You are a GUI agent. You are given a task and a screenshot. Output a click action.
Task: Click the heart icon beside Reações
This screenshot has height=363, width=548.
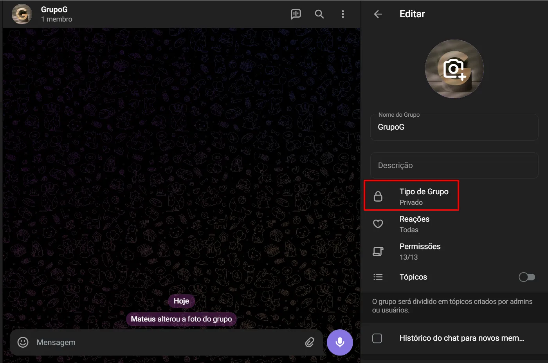[x=378, y=224]
